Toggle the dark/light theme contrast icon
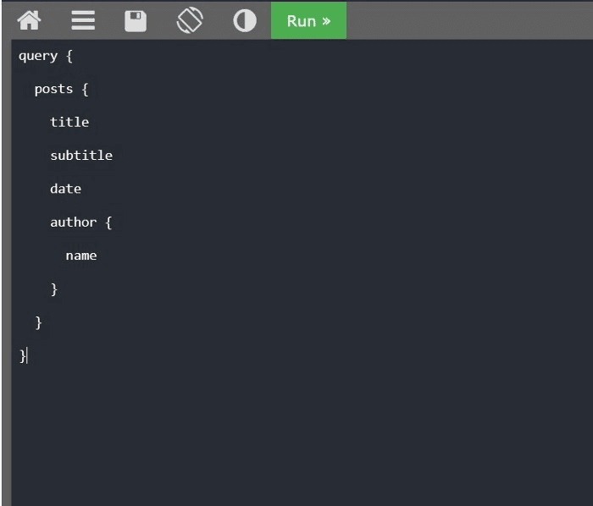This screenshot has width=593, height=506. (x=245, y=20)
